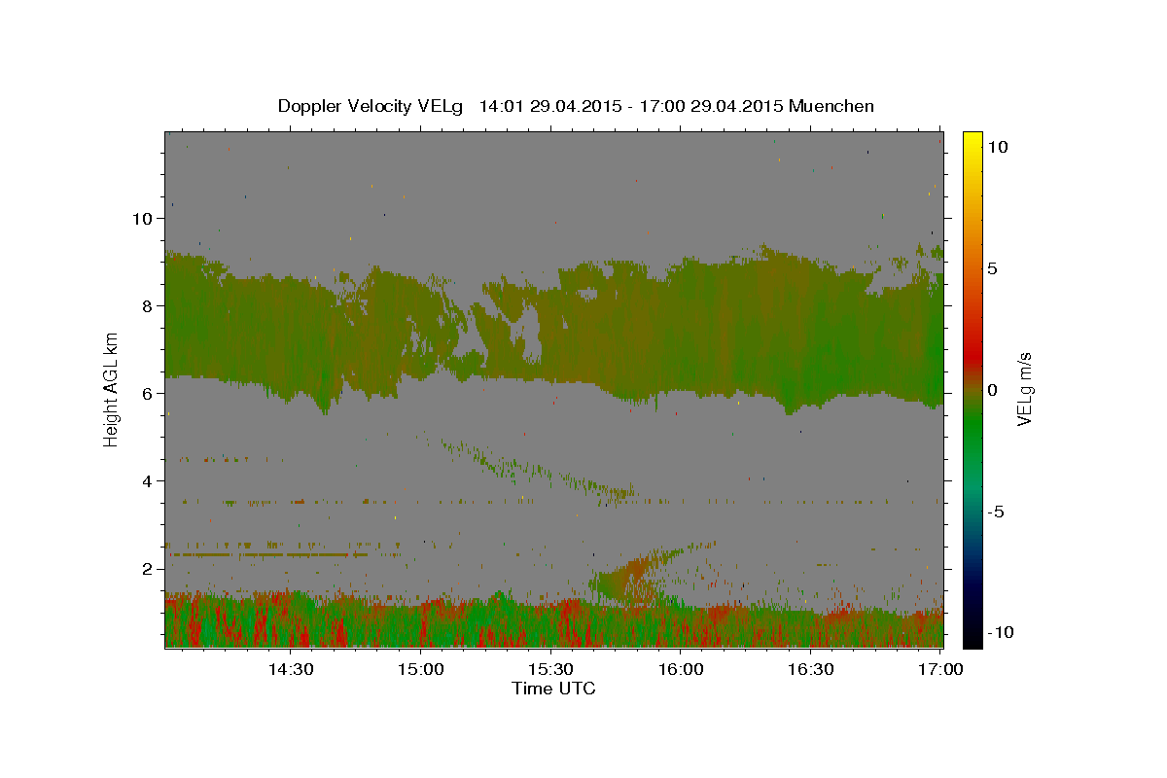Screen dimensions: 1167x778
Task: Select the 15:00 time tick label
Action: click(x=420, y=669)
